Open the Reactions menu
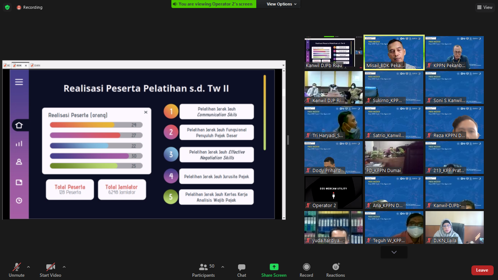Image resolution: width=498 pixels, height=280 pixels. [x=335, y=270]
